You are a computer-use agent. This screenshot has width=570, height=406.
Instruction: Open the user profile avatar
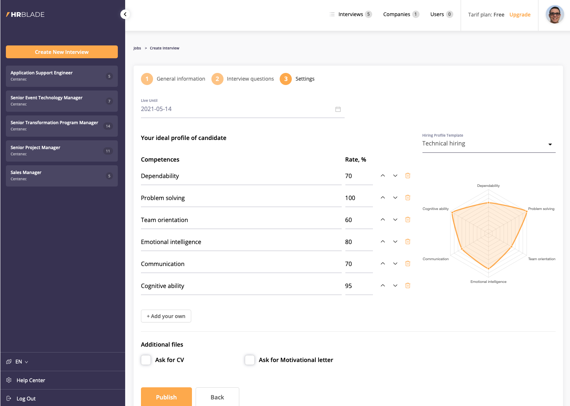pyautogui.click(x=554, y=15)
